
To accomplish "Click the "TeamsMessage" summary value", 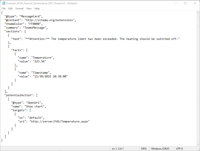I will click(34, 28).
